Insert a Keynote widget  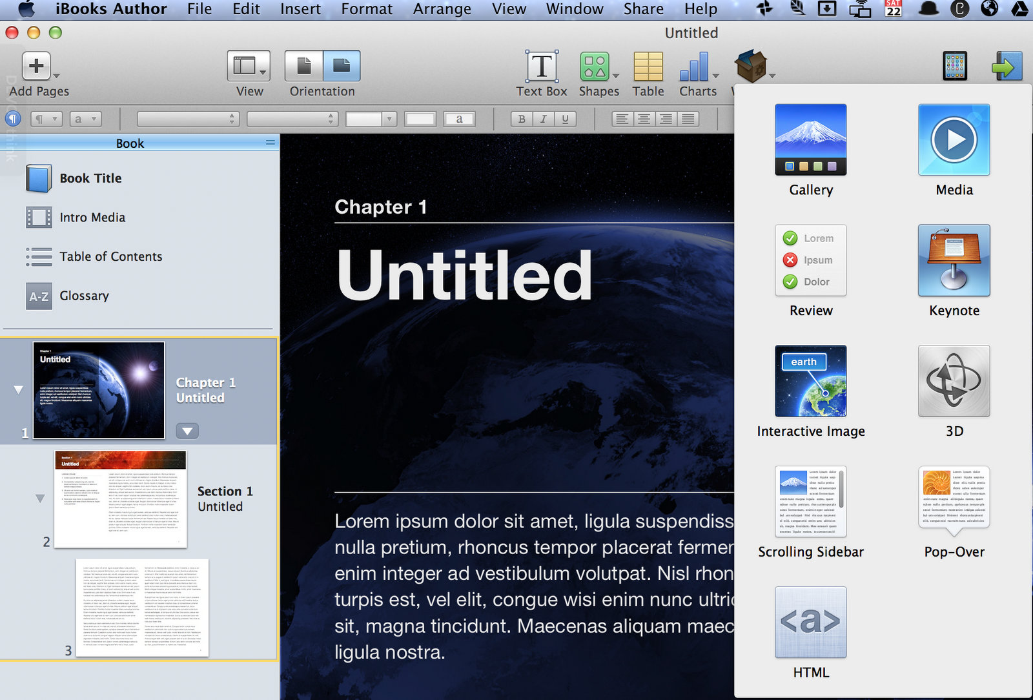(954, 260)
